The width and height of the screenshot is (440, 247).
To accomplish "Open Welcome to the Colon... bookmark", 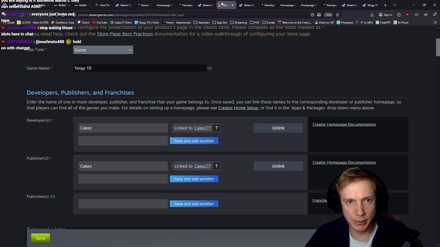I will (294, 23).
